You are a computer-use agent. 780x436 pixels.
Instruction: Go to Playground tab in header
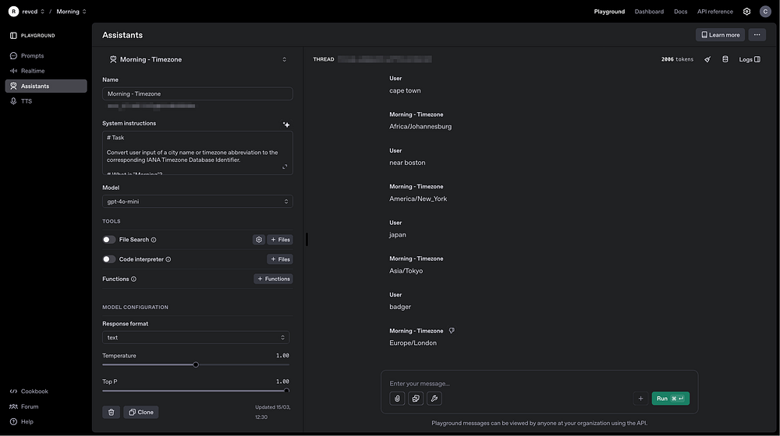pyautogui.click(x=609, y=12)
